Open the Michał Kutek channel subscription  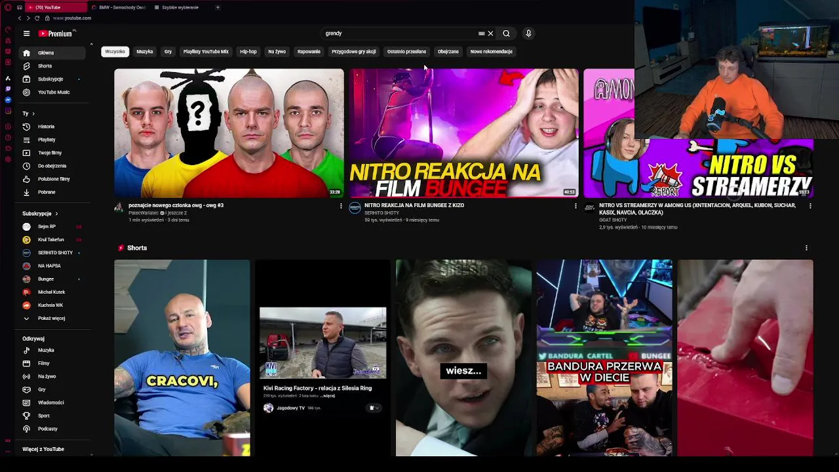52,292
